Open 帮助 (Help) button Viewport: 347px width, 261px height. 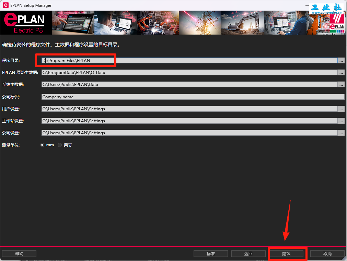pos(19,254)
